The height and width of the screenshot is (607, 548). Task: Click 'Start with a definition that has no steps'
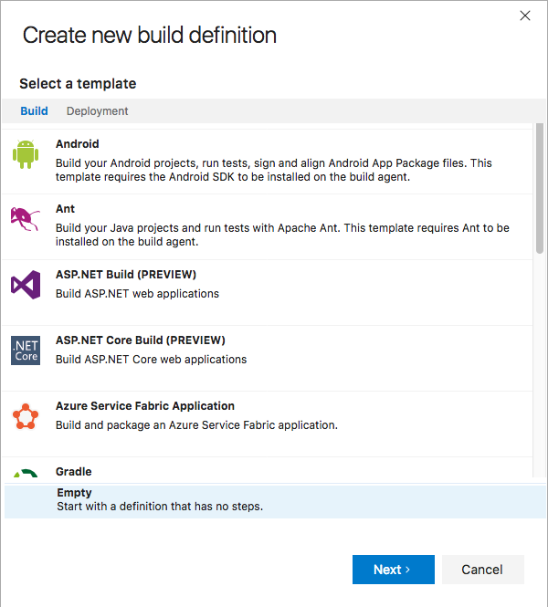[x=160, y=507]
